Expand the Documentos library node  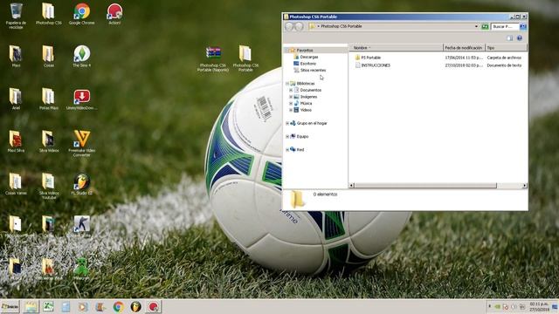[291, 91]
